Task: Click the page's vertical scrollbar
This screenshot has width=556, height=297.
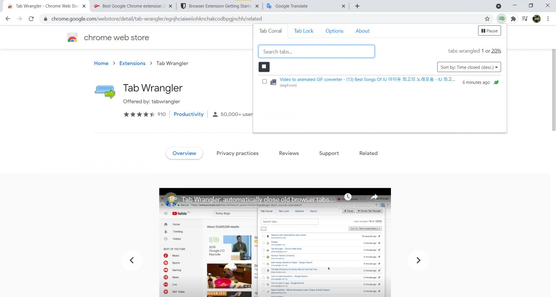Action: [x=554, y=90]
